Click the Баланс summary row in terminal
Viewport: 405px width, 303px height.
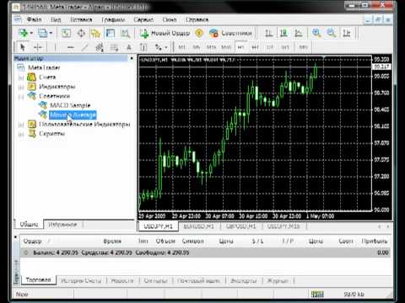[x=205, y=252]
